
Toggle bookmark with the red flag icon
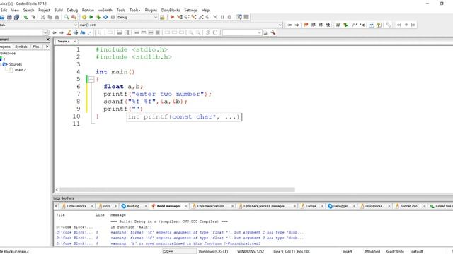point(306,25)
